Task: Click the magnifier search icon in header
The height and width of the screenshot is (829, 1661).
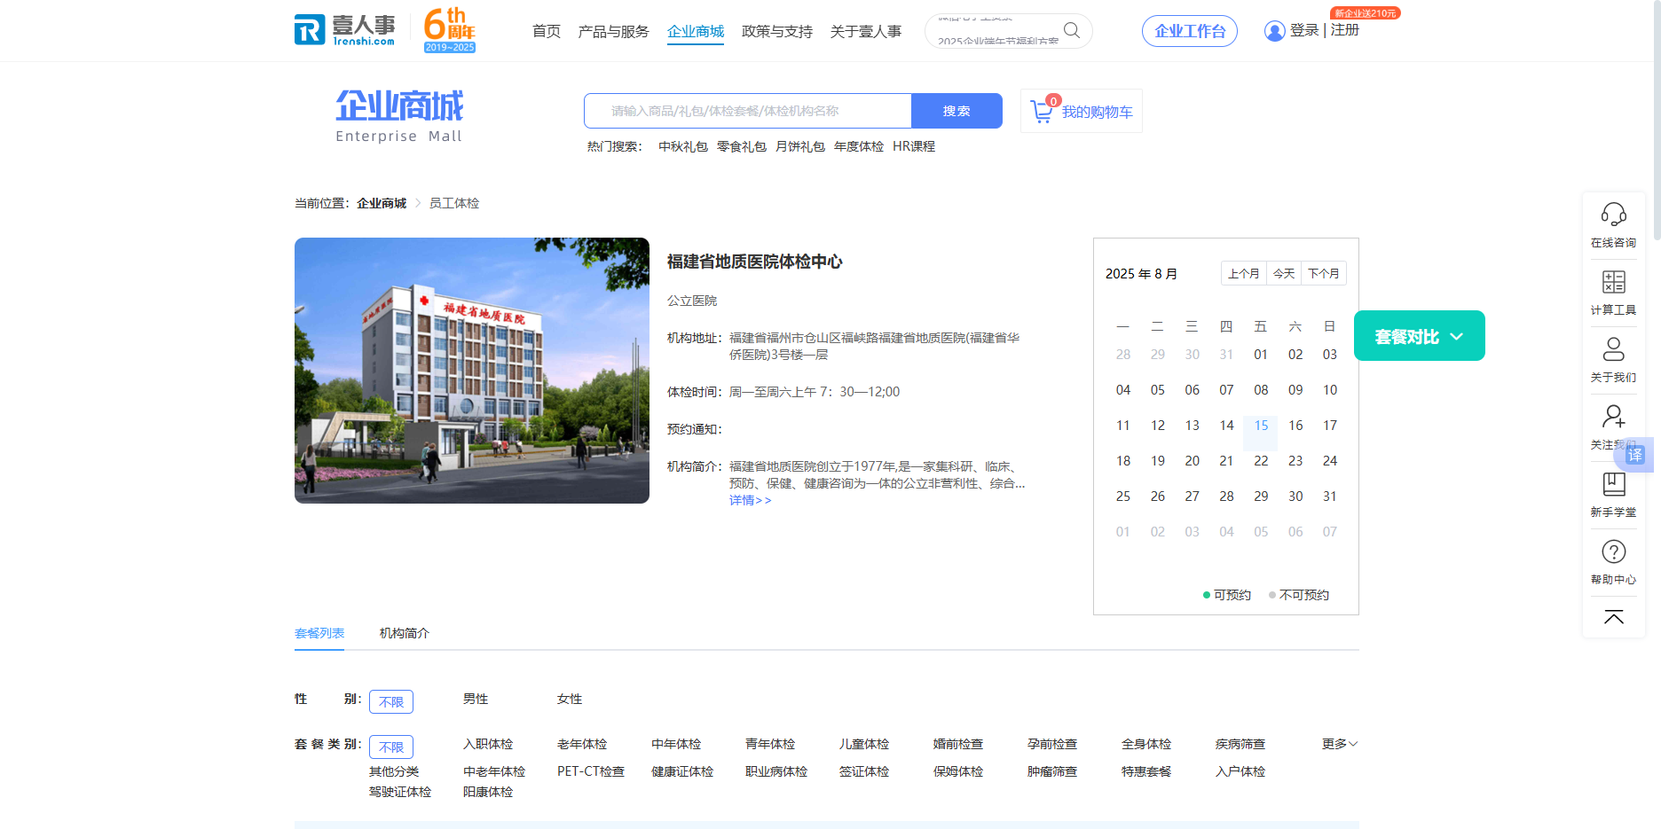Action: pos(1072,30)
